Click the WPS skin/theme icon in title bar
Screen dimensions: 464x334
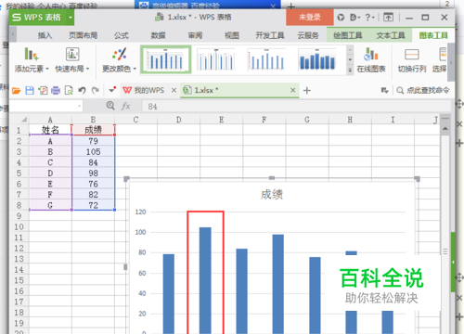[x=341, y=18]
